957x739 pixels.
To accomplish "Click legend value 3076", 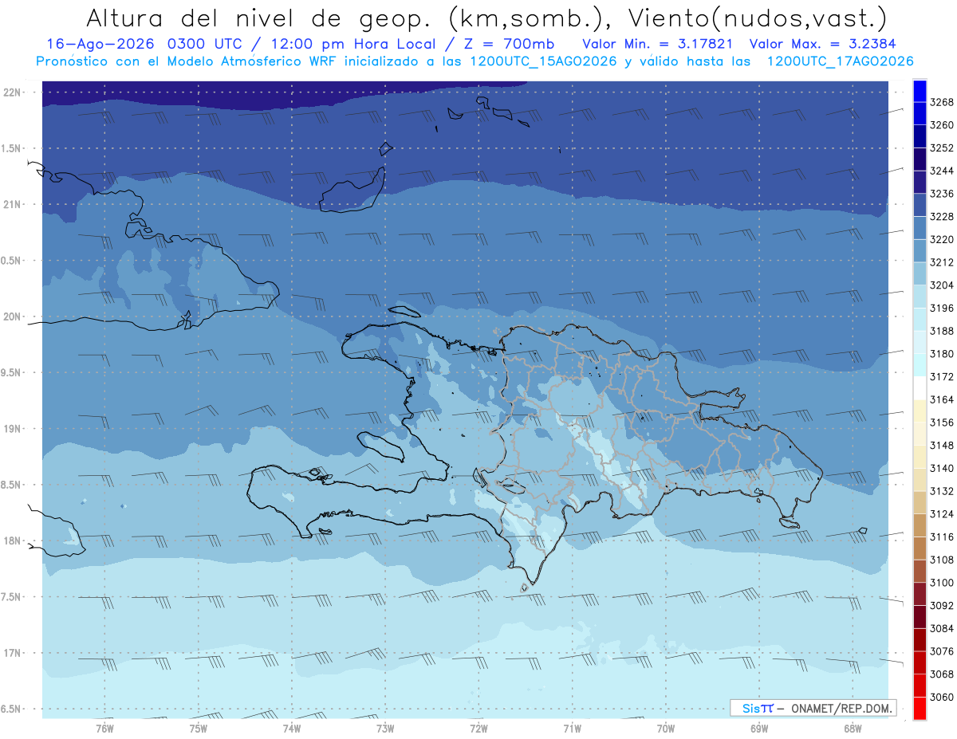I will pos(942,651).
